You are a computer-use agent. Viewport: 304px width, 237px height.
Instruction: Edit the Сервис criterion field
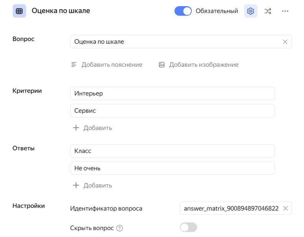click(172, 110)
